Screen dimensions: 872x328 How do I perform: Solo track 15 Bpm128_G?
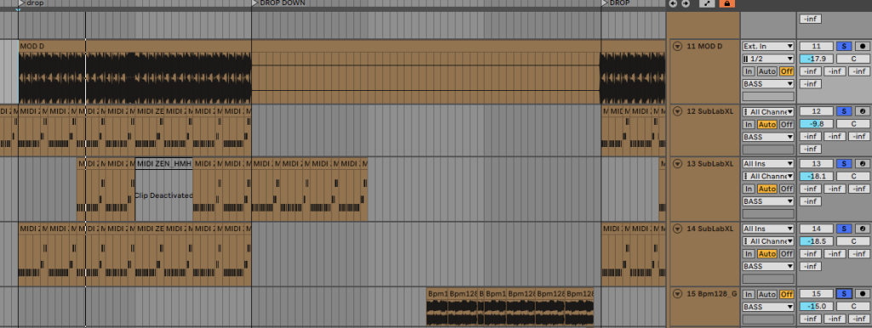[844, 294]
